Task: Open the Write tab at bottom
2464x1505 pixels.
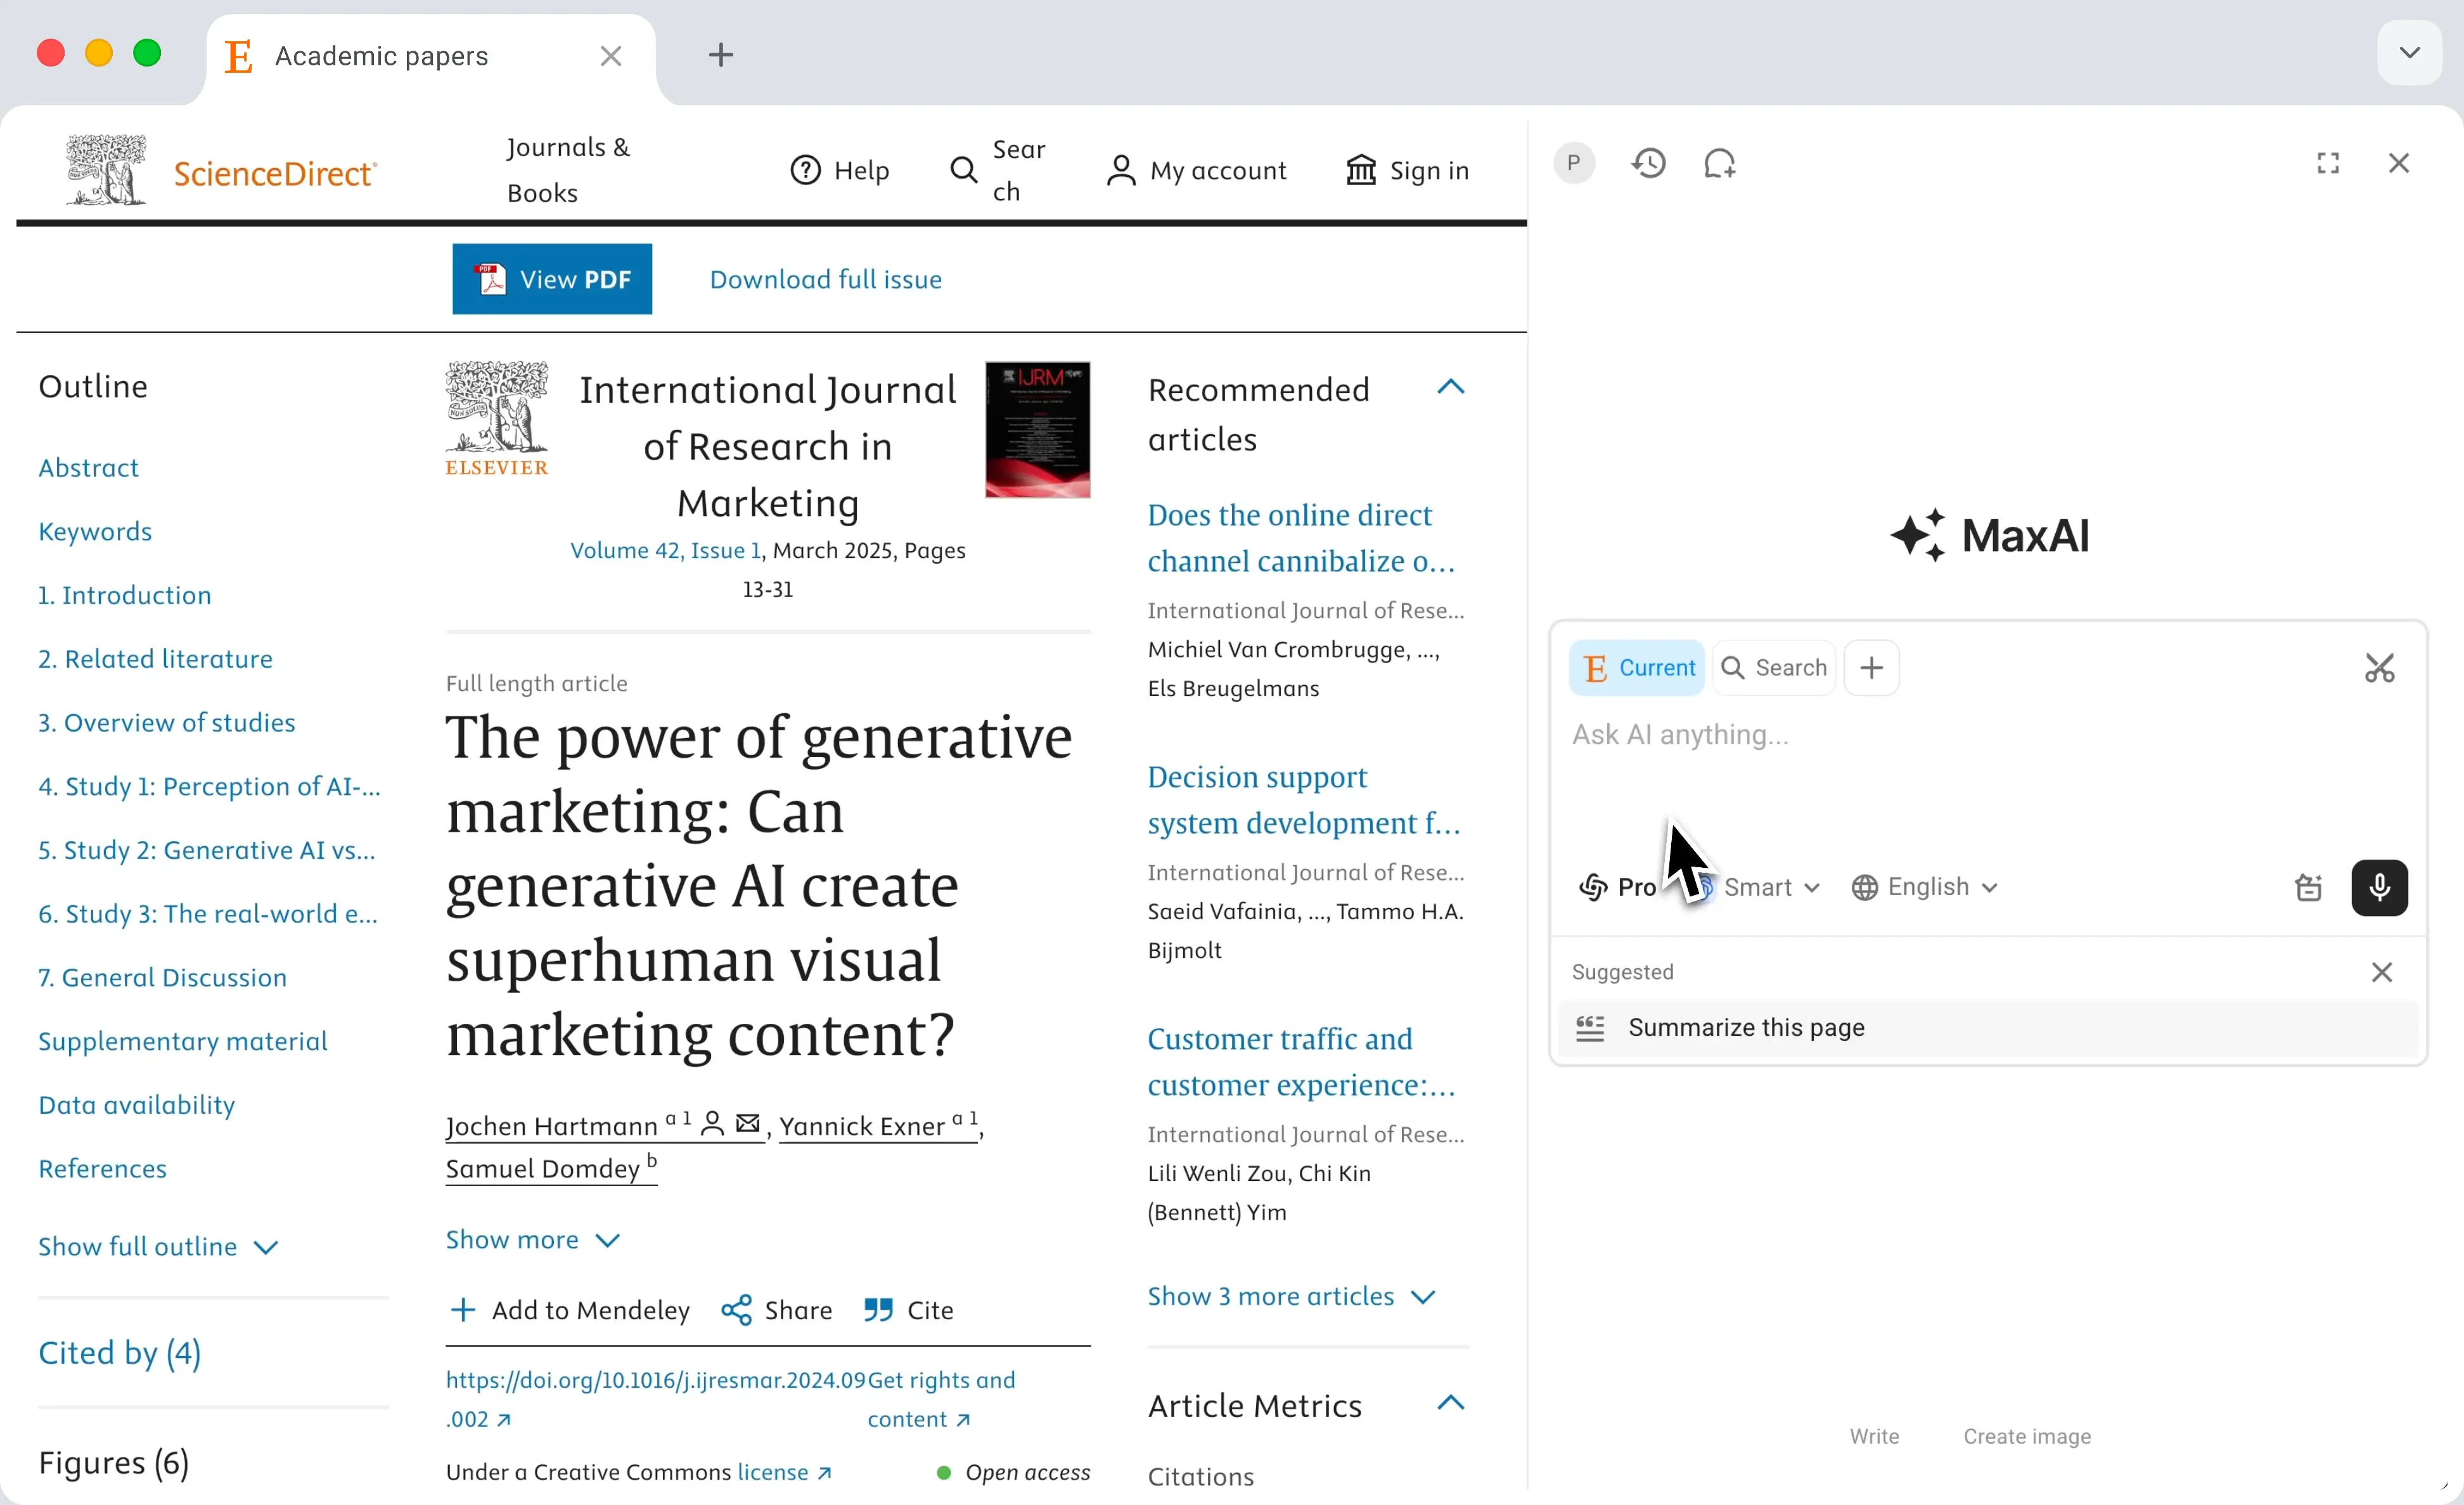Action: click(1874, 1436)
